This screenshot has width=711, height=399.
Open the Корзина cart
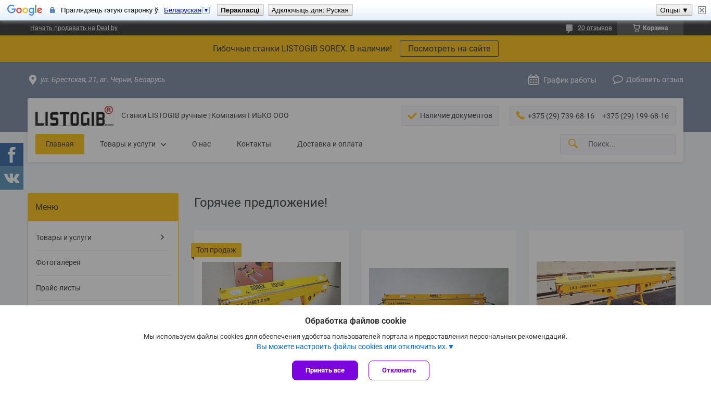650,28
